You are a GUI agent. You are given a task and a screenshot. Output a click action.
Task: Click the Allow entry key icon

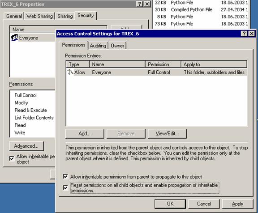tap(70, 72)
